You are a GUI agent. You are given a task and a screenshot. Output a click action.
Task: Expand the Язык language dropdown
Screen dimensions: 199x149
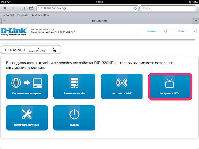[181, 31]
